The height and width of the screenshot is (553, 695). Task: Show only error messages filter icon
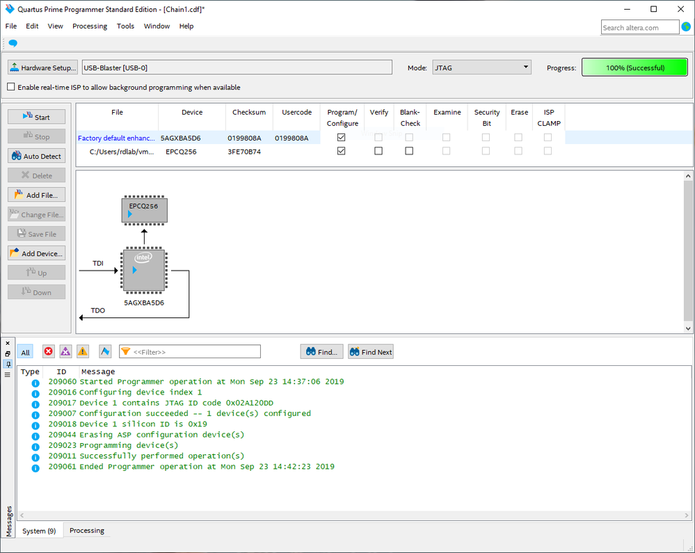pyautogui.click(x=48, y=352)
